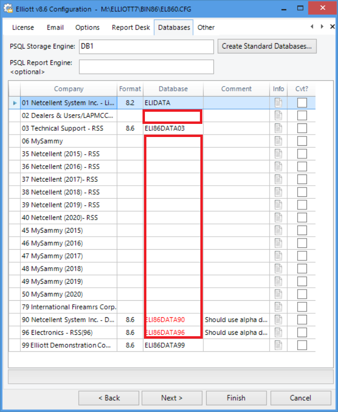
Task: Click comment cell for 90 Netcellent System row
Action: (236, 320)
